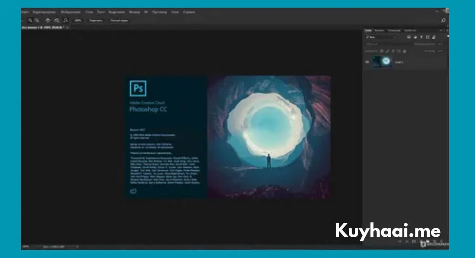This screenshot has width=475, height=258.
Task: Switch to the Каналы panel tab
Action: coord(379,30)
